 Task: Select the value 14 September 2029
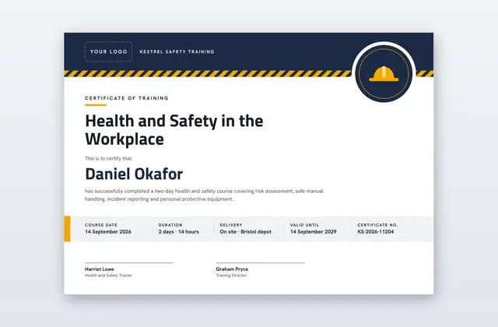[313, 232]
